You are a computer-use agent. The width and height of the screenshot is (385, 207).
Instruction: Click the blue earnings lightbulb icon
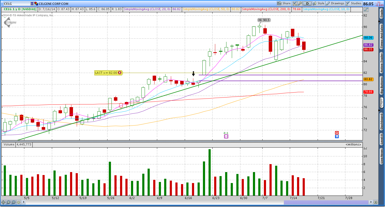coord(337,136)
